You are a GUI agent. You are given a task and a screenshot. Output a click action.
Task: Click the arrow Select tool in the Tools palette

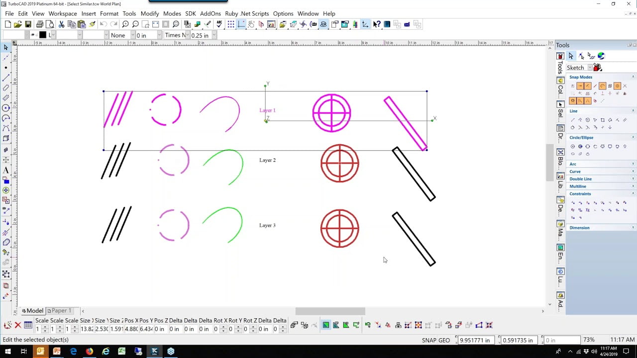(x=571, y=56)
